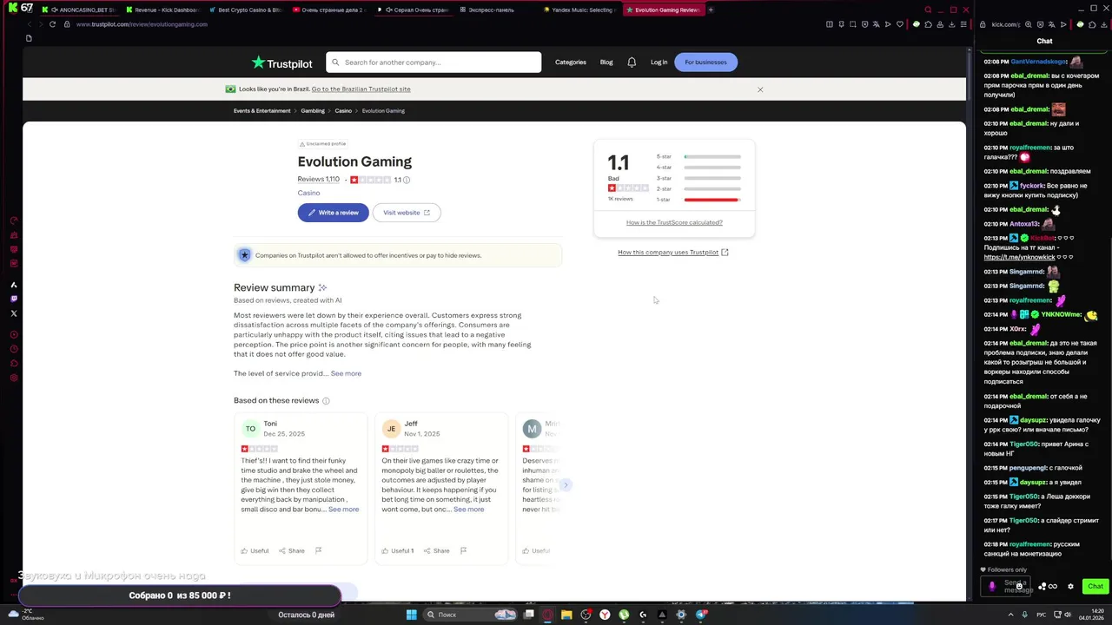Expand Toni's review with See more
Screen dimensions: 1112x625
point(343,510)
